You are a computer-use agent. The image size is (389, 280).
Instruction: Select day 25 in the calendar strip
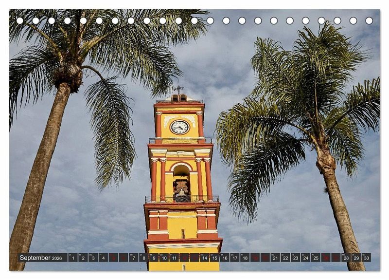tap(316, 258)
